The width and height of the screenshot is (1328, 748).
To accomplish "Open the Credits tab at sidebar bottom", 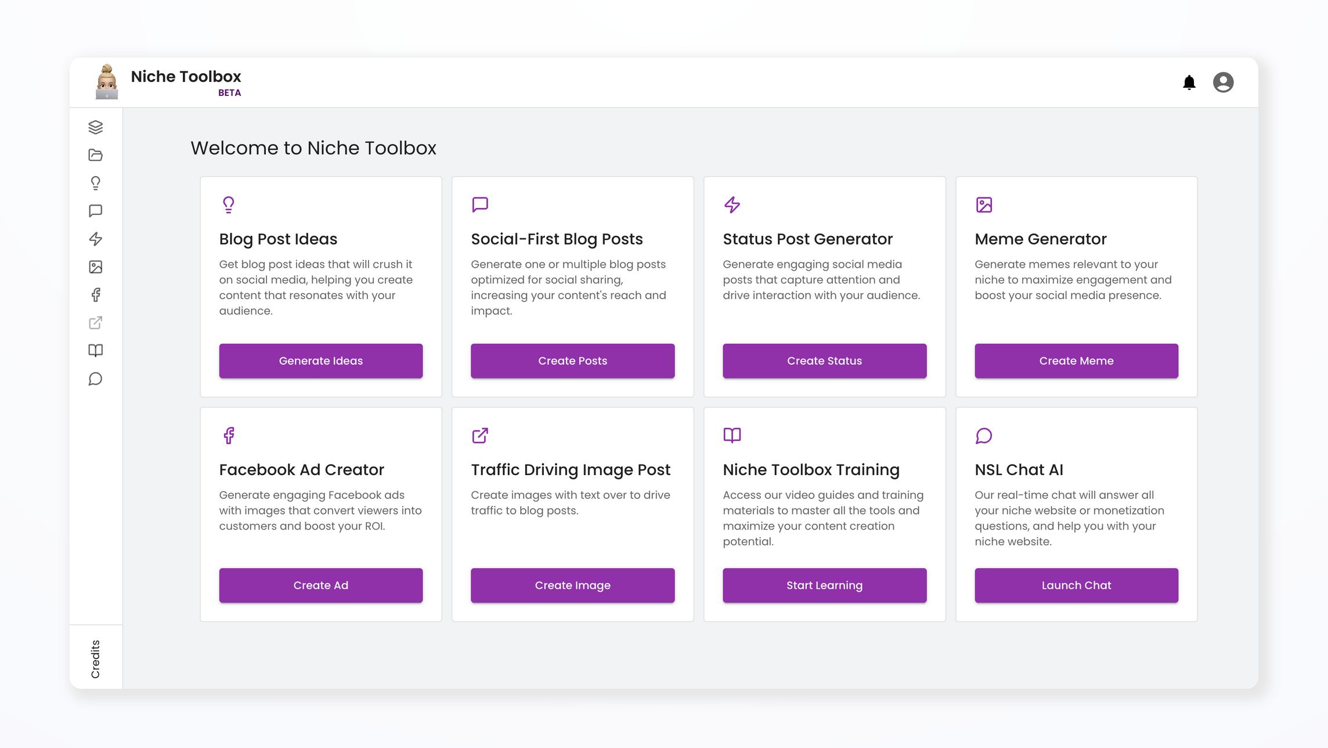I will pyautogui.click(x=96, y=659).
